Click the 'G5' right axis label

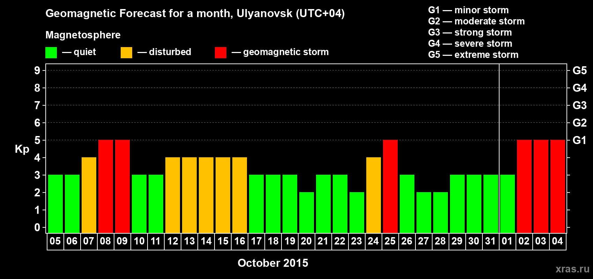tap(580, 70)
